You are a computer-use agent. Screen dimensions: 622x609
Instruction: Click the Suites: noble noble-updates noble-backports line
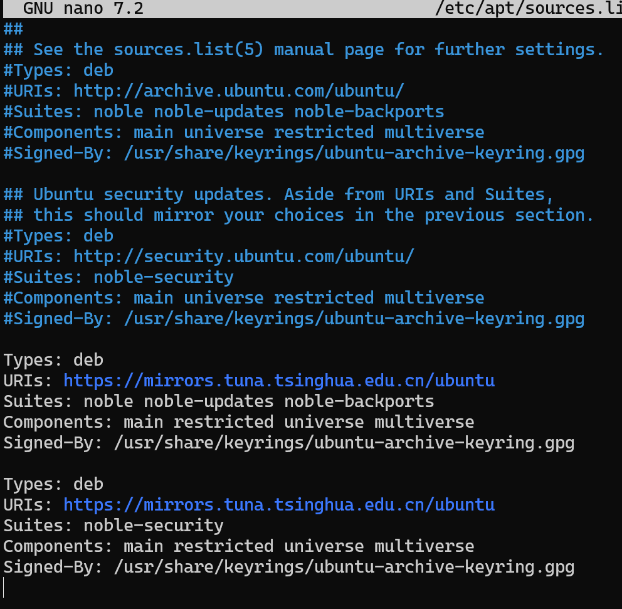219,401
